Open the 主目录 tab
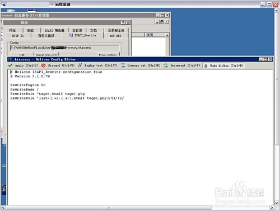Viewport: 280px width, 211px height. tap(77, 30)
